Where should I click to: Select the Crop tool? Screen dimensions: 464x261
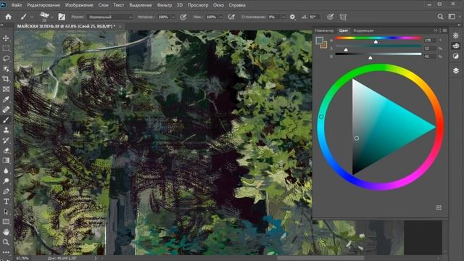point(6,79)
